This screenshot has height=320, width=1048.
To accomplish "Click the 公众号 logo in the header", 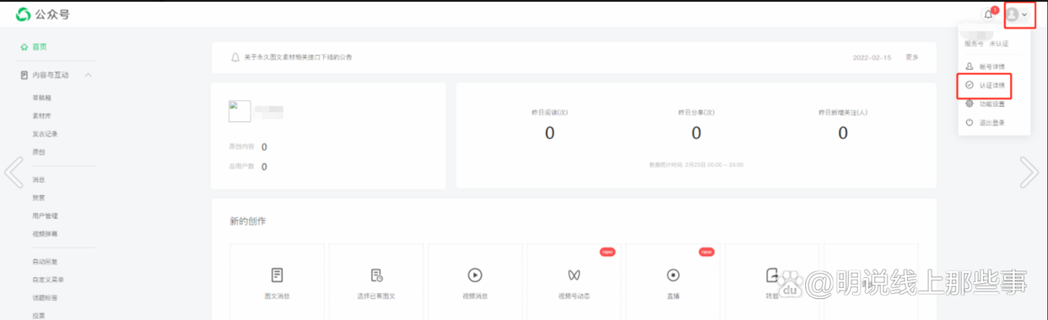I will tap(43, 14).
